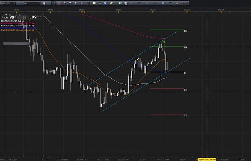Click the rightmost toolbar icon

(188, 3)
